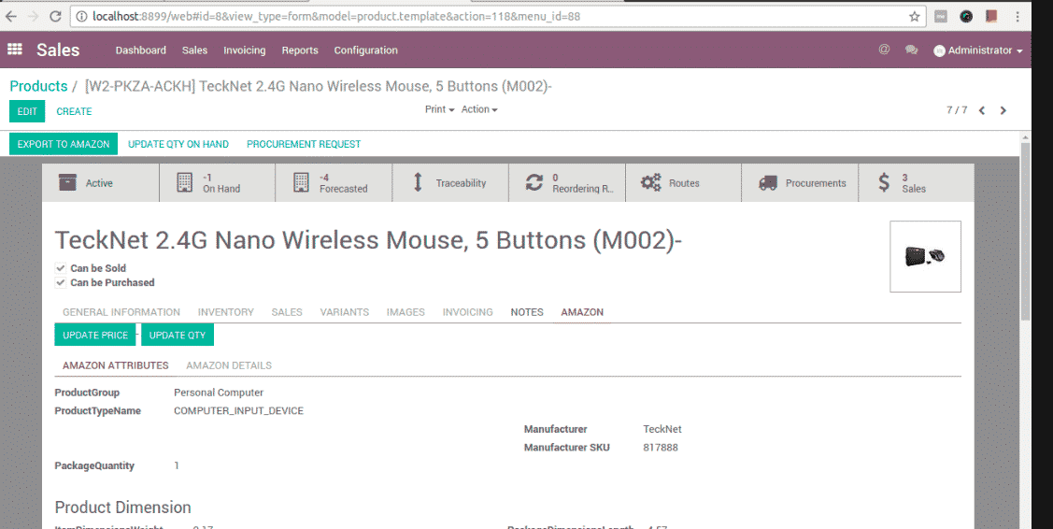The height and width of the screenshot is (529, 1053).
Task: Expand the Print dropdown
Action: pyautogui.click(x=439, y=109)
